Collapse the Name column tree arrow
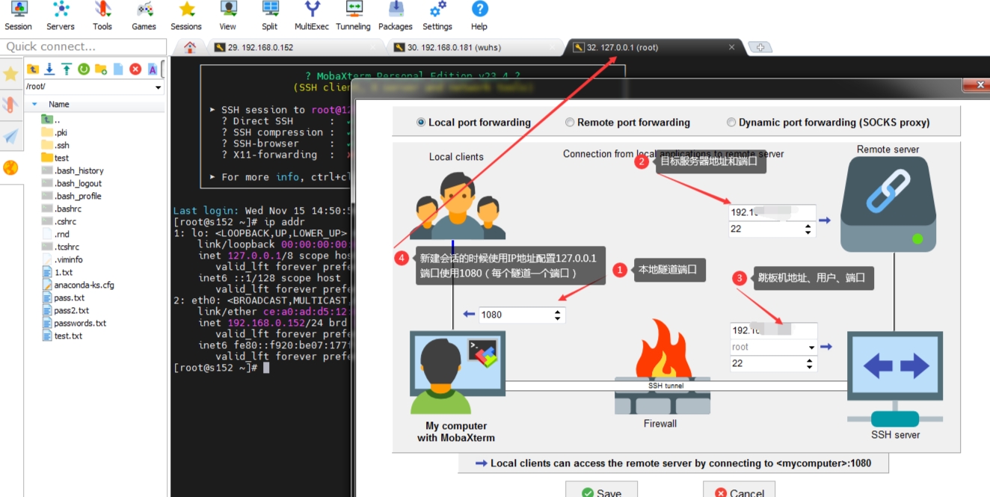 coord(34,105)
